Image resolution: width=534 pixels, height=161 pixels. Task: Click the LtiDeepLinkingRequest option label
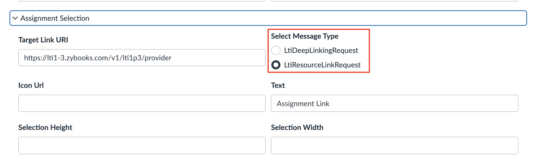click(x=321, y=50)
